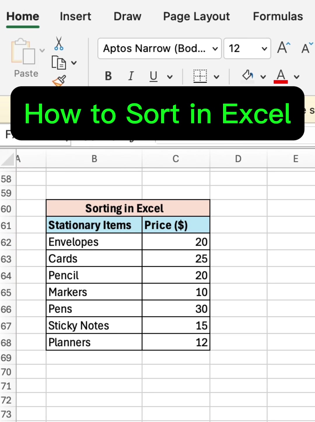Select the Format Painter brush icon
The height and width of the screenshot is (422, 315).
pyautogui.click(x=59, y=81)
